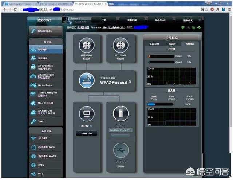Viewport: 233px width, 180px height.
Task: Click the primary WAN globe icon
Action: [87, 45]
